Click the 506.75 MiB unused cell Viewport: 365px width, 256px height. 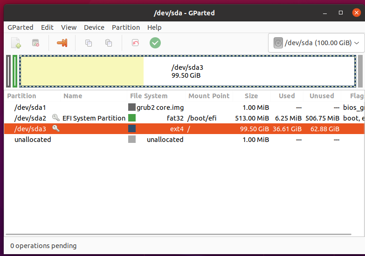[323, 118]
